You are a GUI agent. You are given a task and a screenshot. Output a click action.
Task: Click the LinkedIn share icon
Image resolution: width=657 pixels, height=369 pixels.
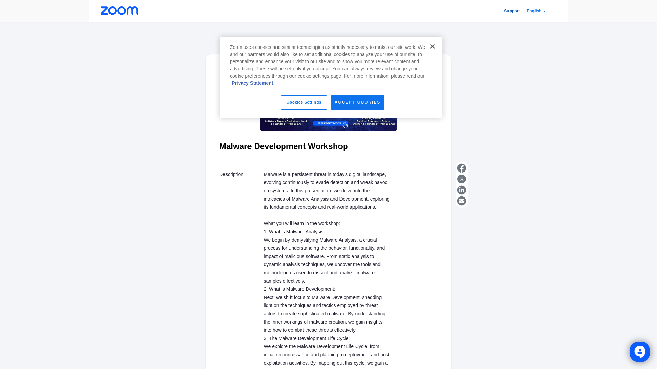pos(461,190)
